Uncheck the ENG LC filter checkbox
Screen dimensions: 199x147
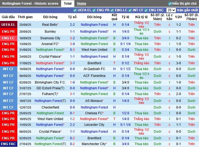point(112,10)
